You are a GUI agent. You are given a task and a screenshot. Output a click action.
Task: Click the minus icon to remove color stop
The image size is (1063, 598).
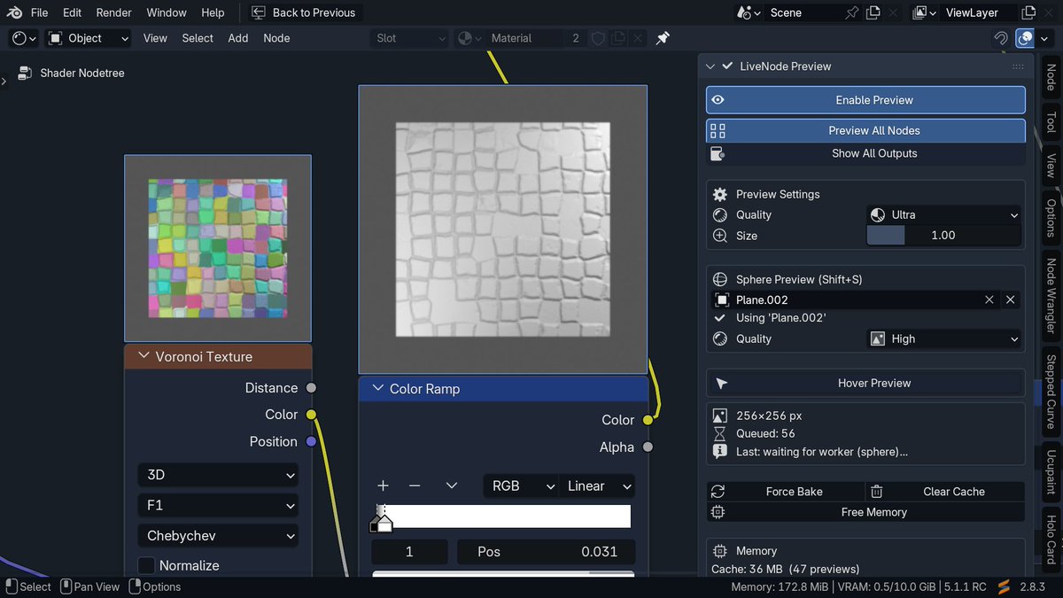[x=414, y=485]
